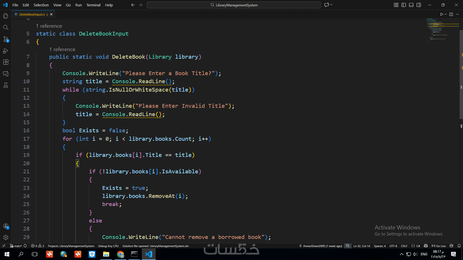
Task: Click 'UTF-8' encoding selector
Action: tap(393, 246)
